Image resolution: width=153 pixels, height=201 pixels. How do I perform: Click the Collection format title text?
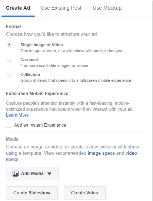30,74
